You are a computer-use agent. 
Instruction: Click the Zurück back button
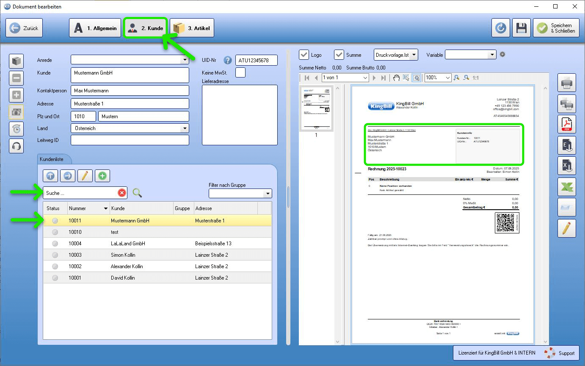(x=24, y=28)
